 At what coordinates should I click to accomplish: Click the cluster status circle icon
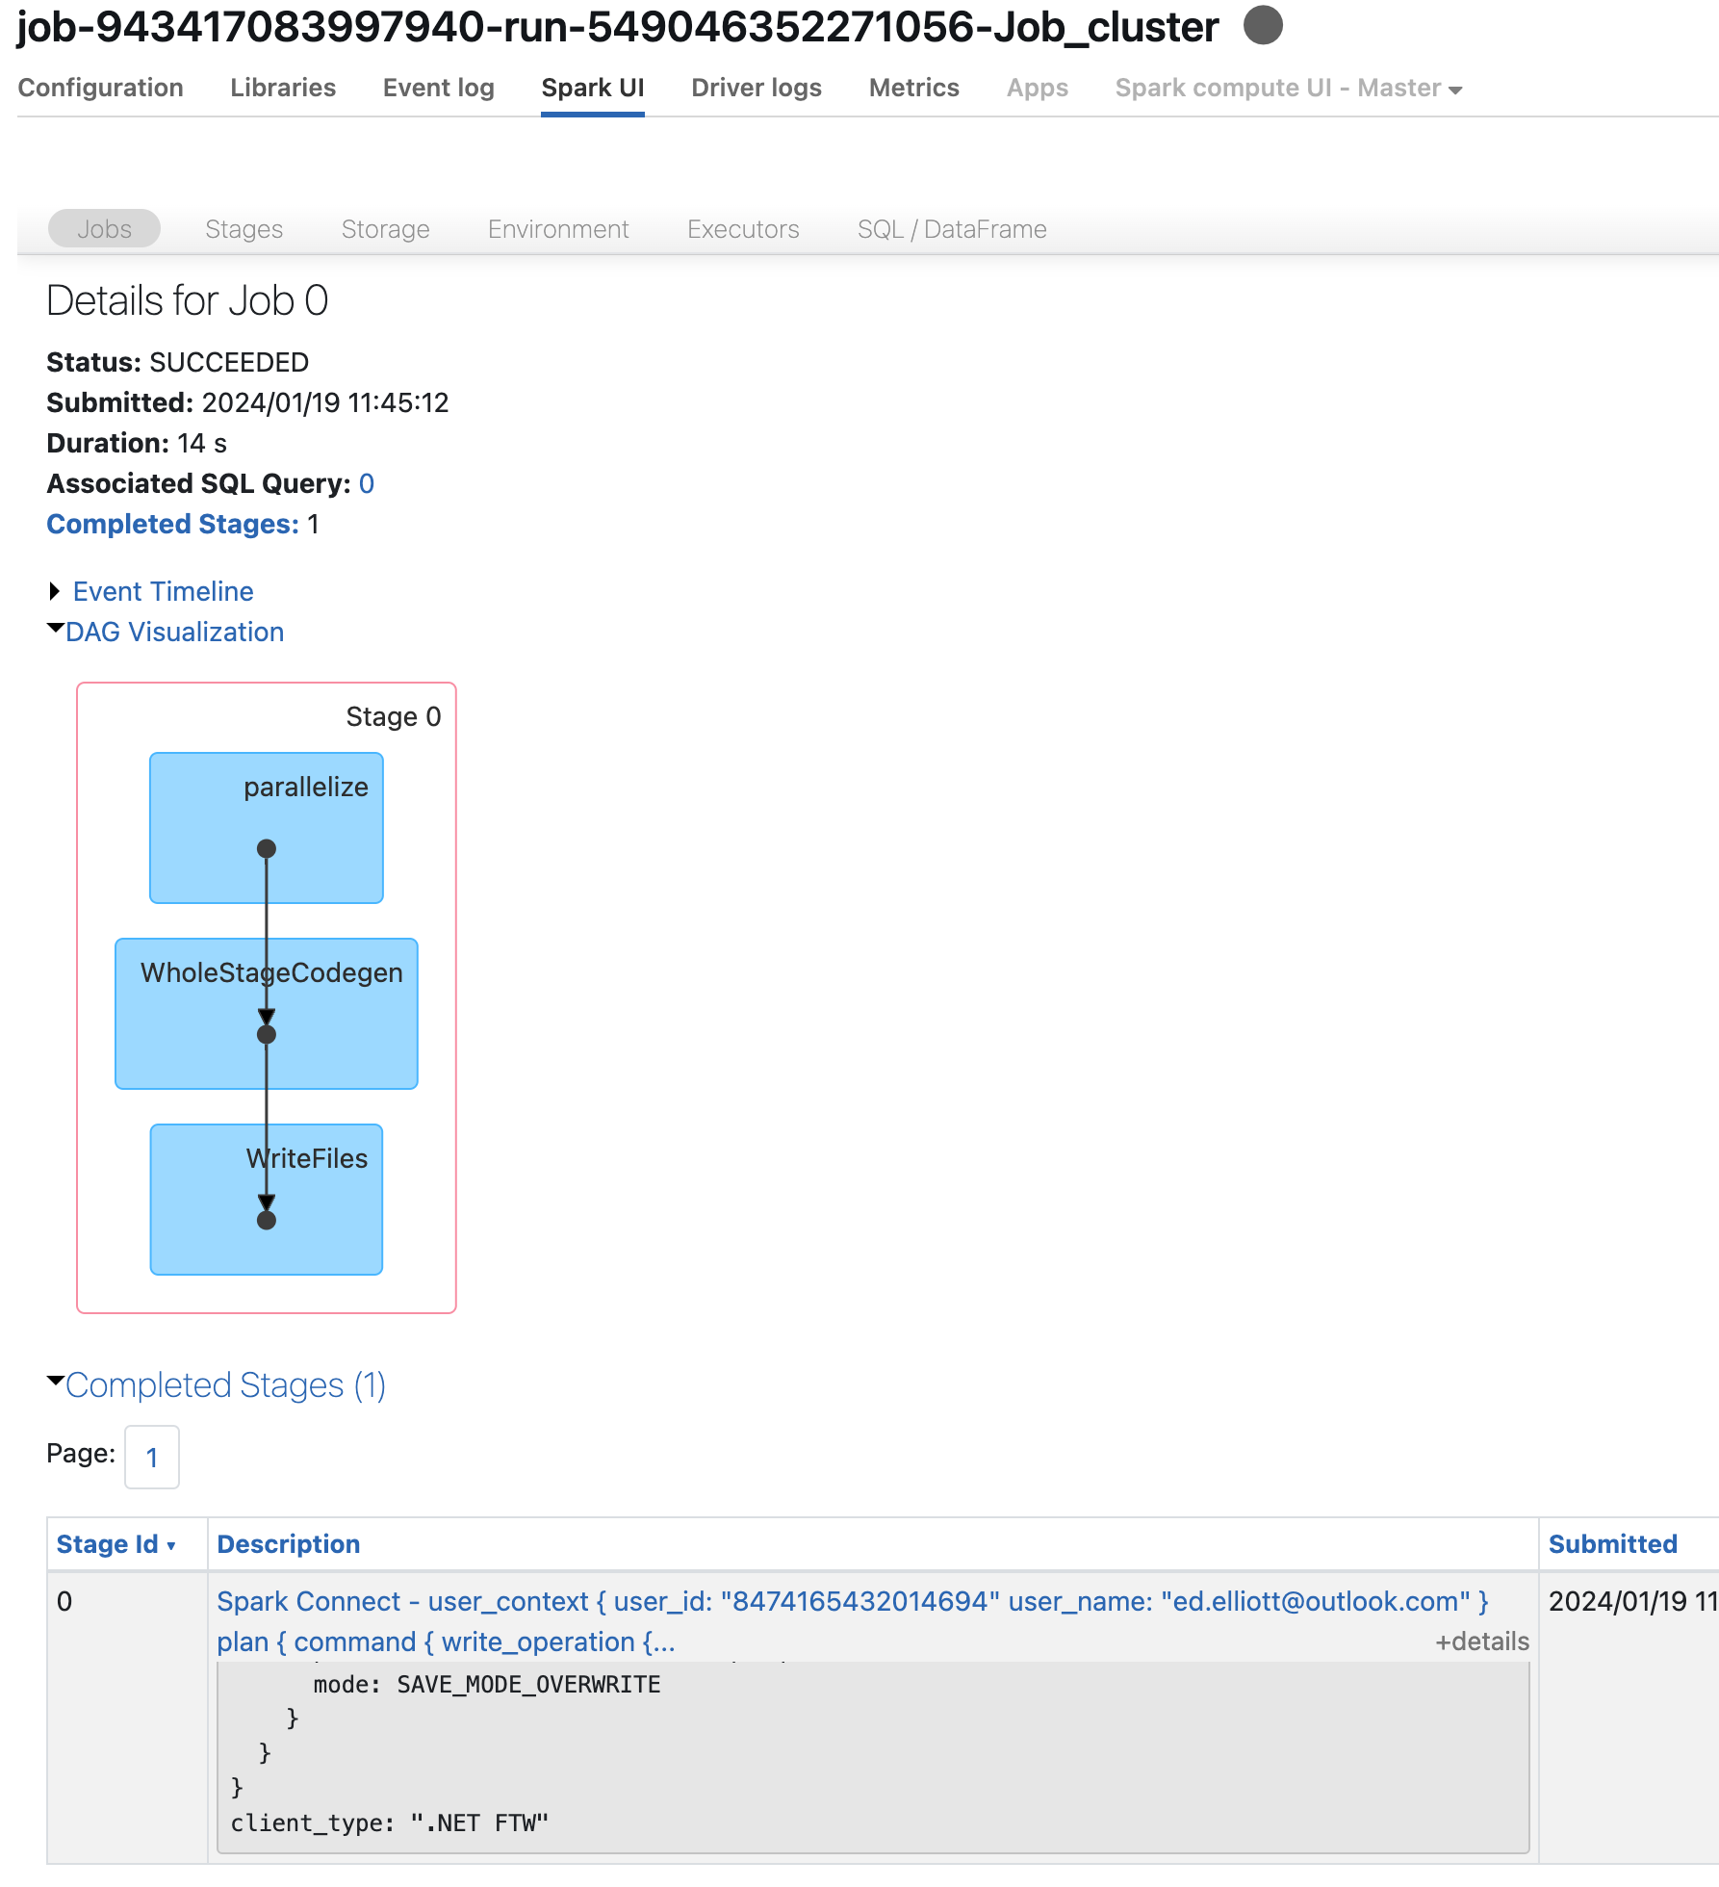click(x=1262, y=26)
